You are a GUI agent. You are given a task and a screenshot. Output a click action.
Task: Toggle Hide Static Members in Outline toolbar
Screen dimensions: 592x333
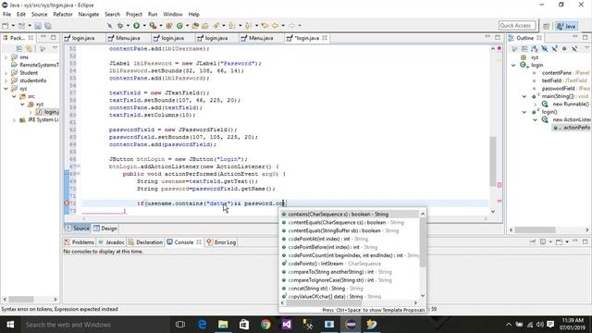point(554,49)
